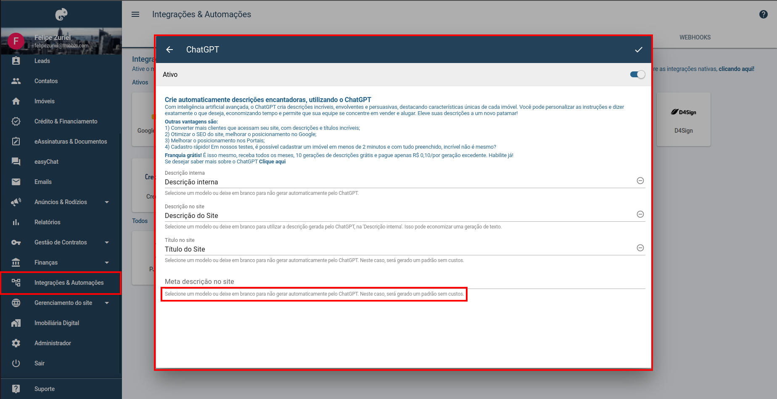The height and width of the screenshot is (399, 777).
Task: Open Imobiliária Digital in the sidebar
Action: tap(61, 323)
